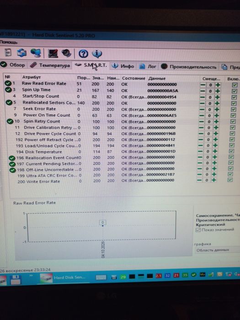Open the about info icon

[x=97, y=54]
